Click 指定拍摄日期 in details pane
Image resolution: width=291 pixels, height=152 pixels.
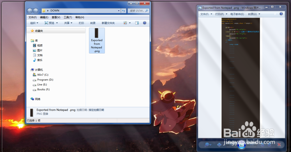point(96,110)
